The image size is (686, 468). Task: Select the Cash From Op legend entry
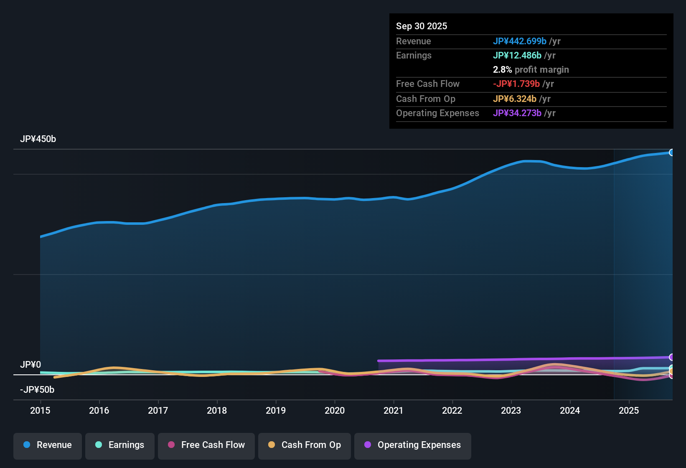(x=304, y=445)
